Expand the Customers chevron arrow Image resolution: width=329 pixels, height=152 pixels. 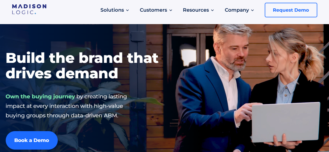click(170, 10)
